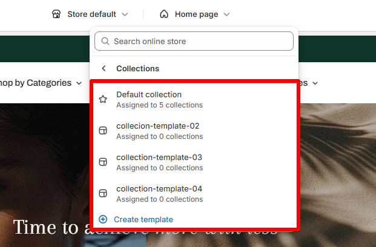Click the house icon next to Home page
This screenshot has width=376, height=247.
click(164, 14)
